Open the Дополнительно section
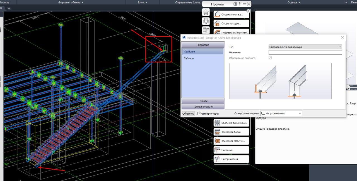 coord(203,107)
